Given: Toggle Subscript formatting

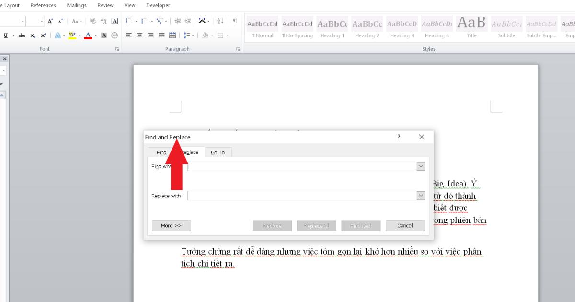Looking at the screenshot, I should [x=33, y=35].
